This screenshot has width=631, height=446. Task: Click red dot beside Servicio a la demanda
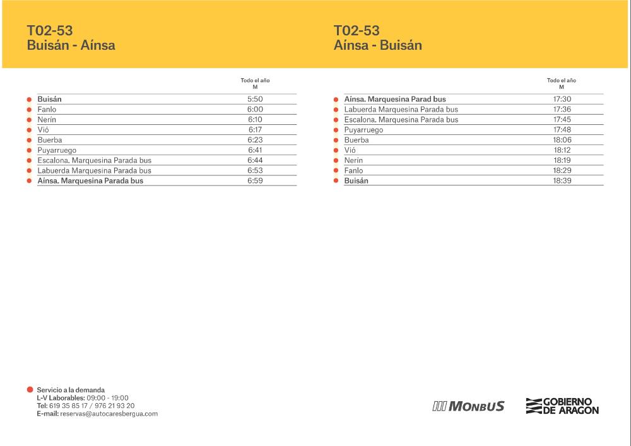[30, 390]
